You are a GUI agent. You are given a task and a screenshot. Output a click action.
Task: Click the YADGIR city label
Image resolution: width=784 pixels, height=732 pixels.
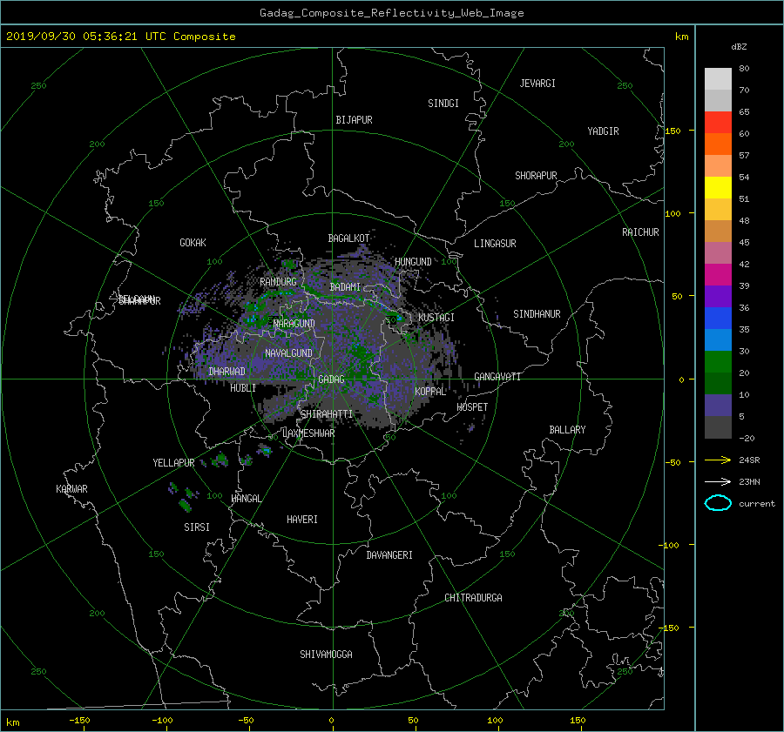click(x=603, y=131)
